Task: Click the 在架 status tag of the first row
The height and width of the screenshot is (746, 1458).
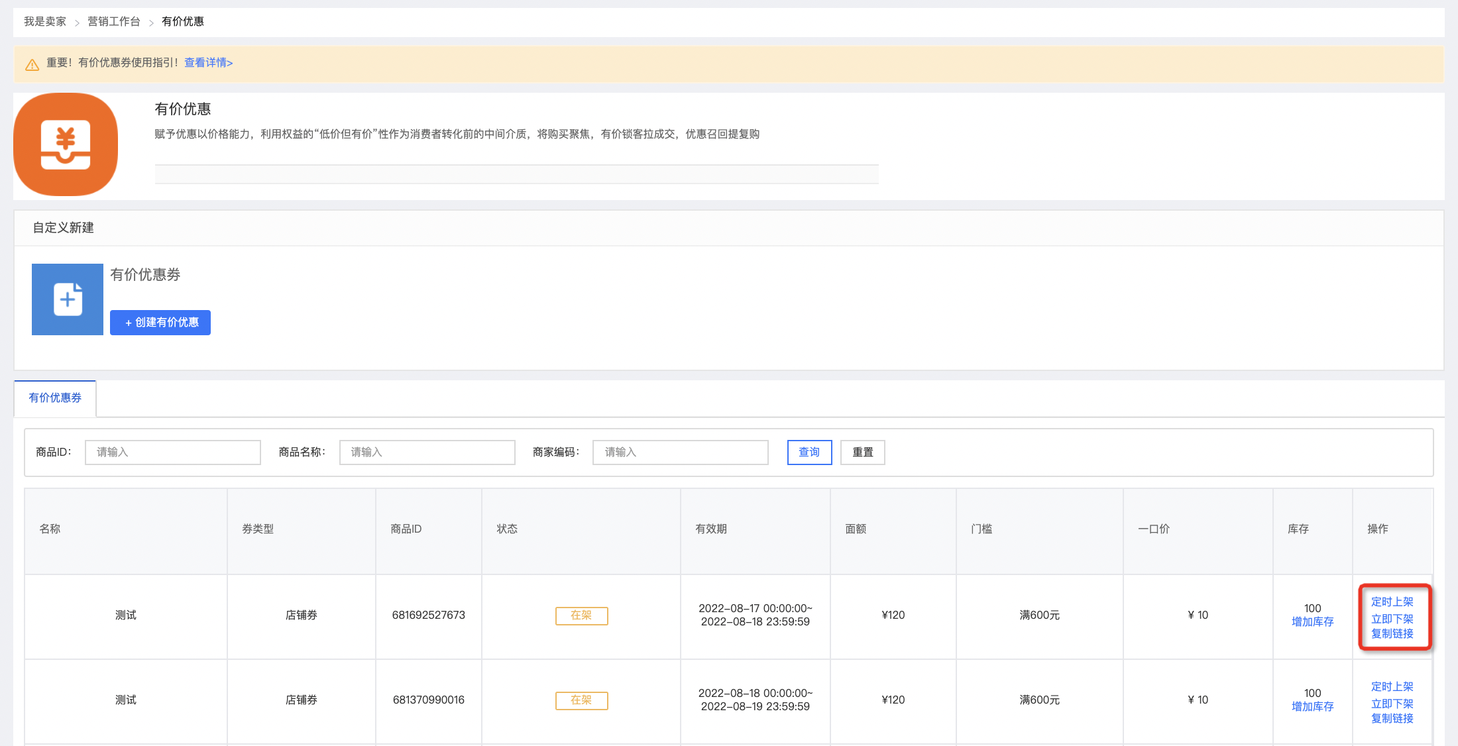Action: tap(582, 615)
